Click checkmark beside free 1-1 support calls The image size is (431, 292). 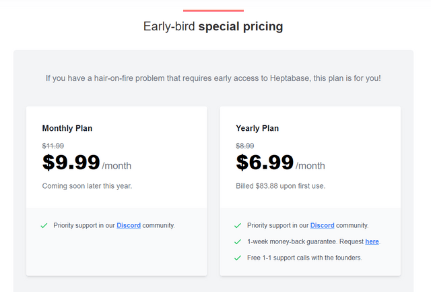238,258
